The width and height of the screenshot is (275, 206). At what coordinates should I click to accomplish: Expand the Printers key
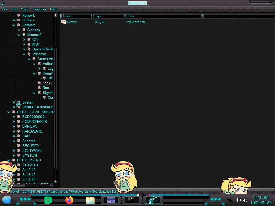[x=14, y=20]
